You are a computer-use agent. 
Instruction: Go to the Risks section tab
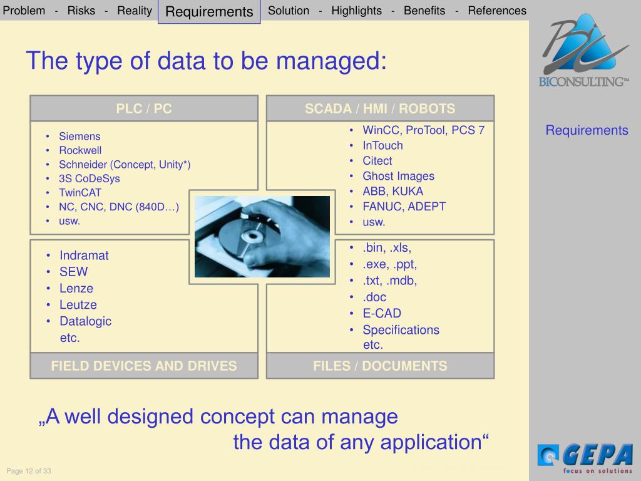(81, 10)
